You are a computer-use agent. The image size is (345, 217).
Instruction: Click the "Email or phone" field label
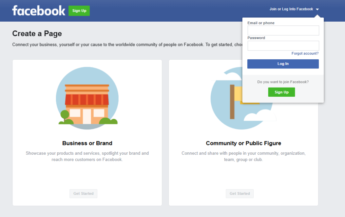(x=261, y=23)
